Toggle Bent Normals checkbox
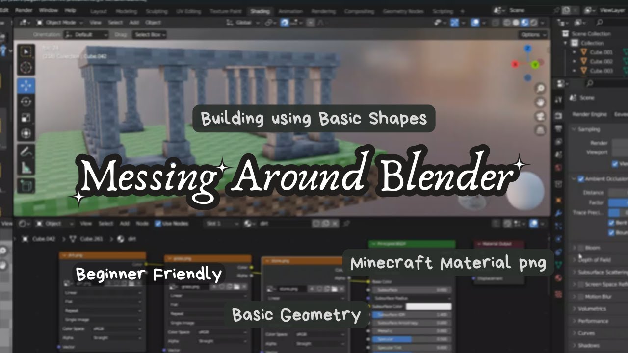The width and height of the screenshot is (628, 353). coord(611,223)
